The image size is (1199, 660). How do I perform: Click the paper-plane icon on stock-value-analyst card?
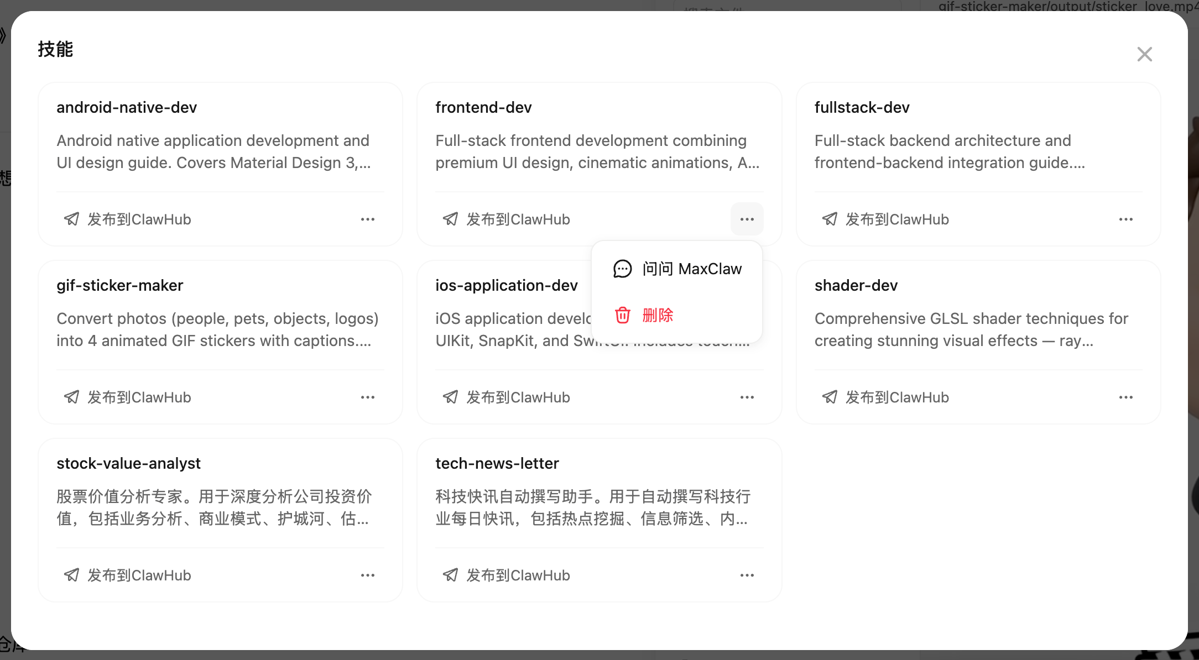point(71,575)
